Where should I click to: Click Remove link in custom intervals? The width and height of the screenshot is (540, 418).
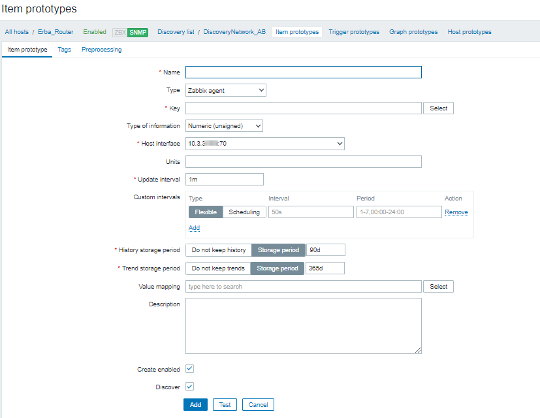point(456,212)
